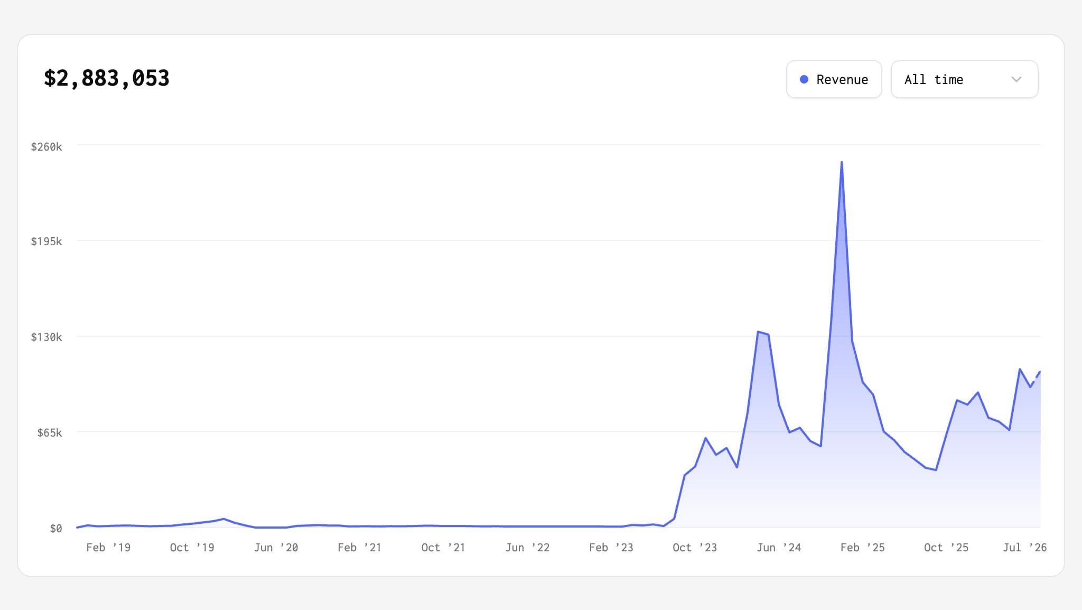The image size is (1082, 610).
Task: Click the Jun '24 x-axis label
Action: pyautogui.click(x=779, y=548)
